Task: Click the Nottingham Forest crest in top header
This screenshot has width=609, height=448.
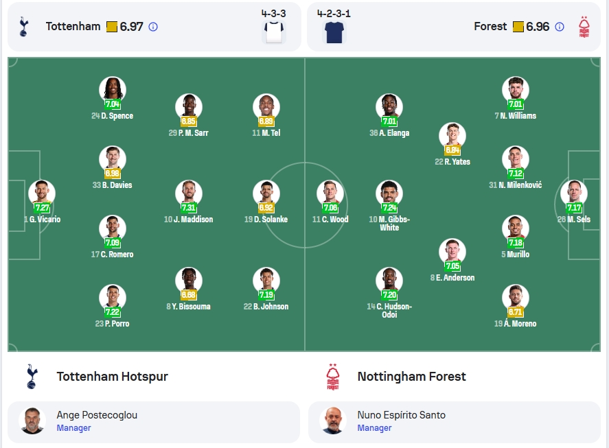Action: pyautogui.click(x=584, y=26)
